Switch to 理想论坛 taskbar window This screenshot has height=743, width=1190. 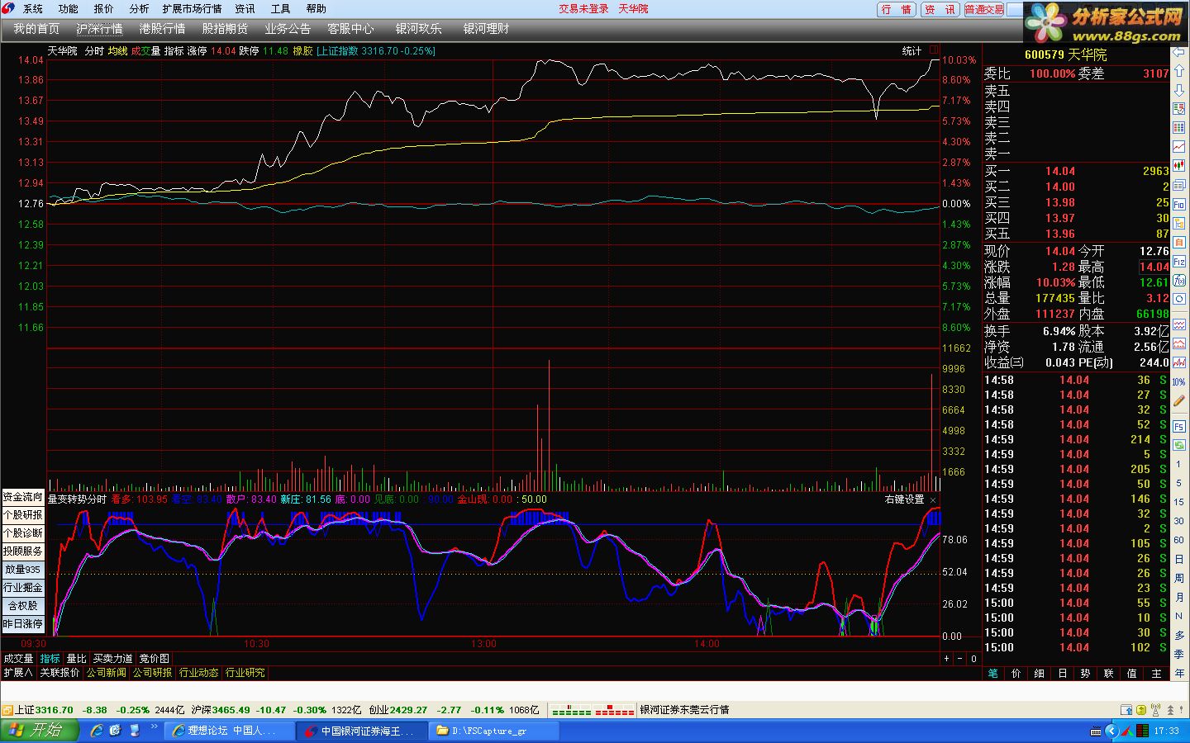[230, 731]
